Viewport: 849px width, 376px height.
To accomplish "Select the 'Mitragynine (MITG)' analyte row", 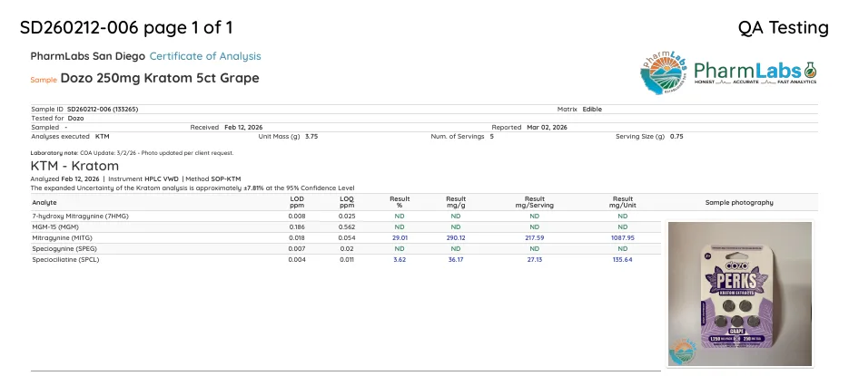I will coord(345,237).
